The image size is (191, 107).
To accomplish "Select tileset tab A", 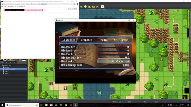I will click(2, 62).
